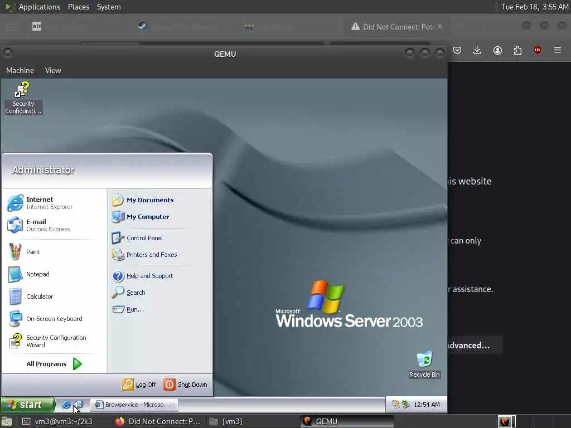Click the date and time in top panel
Image resolution: width=571 pixels, height=428 pixels.
click(x=535, y=7)
